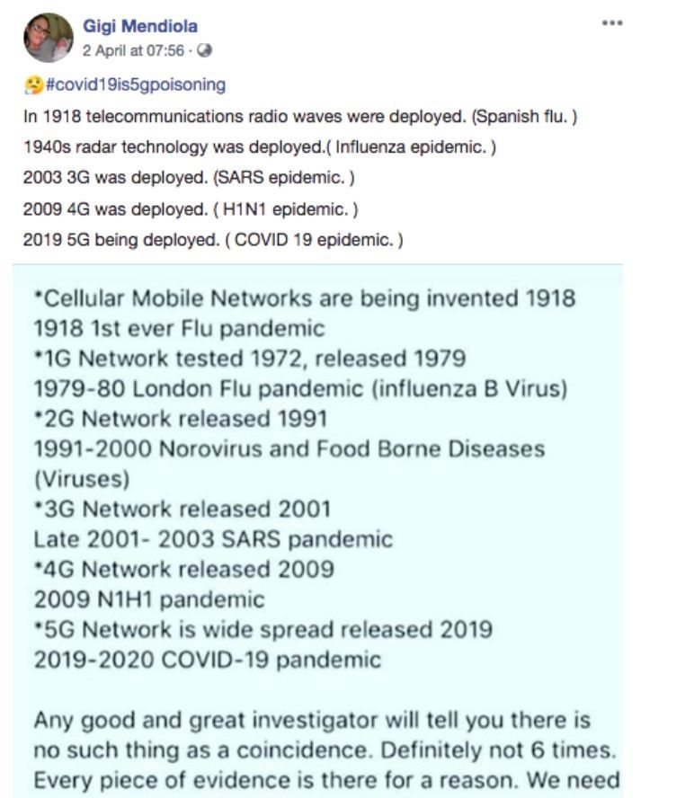Click the 'Late 2001- 2003 SARS pandemic' line
This screenshot has height=798, width=694.
pos(213,538)
